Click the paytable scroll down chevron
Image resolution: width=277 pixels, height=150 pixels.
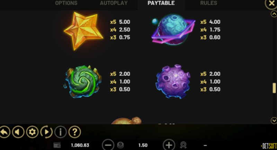(274, 121)
